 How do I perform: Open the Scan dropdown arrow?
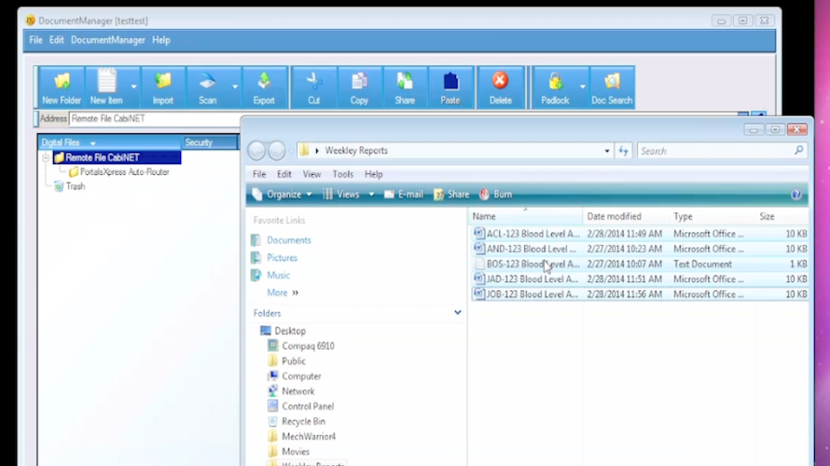[x=235, y=88]
